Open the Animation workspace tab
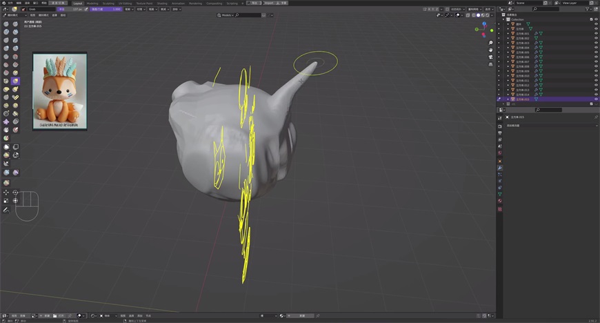Screen dimensions: 600x323 tap(178, 3)
